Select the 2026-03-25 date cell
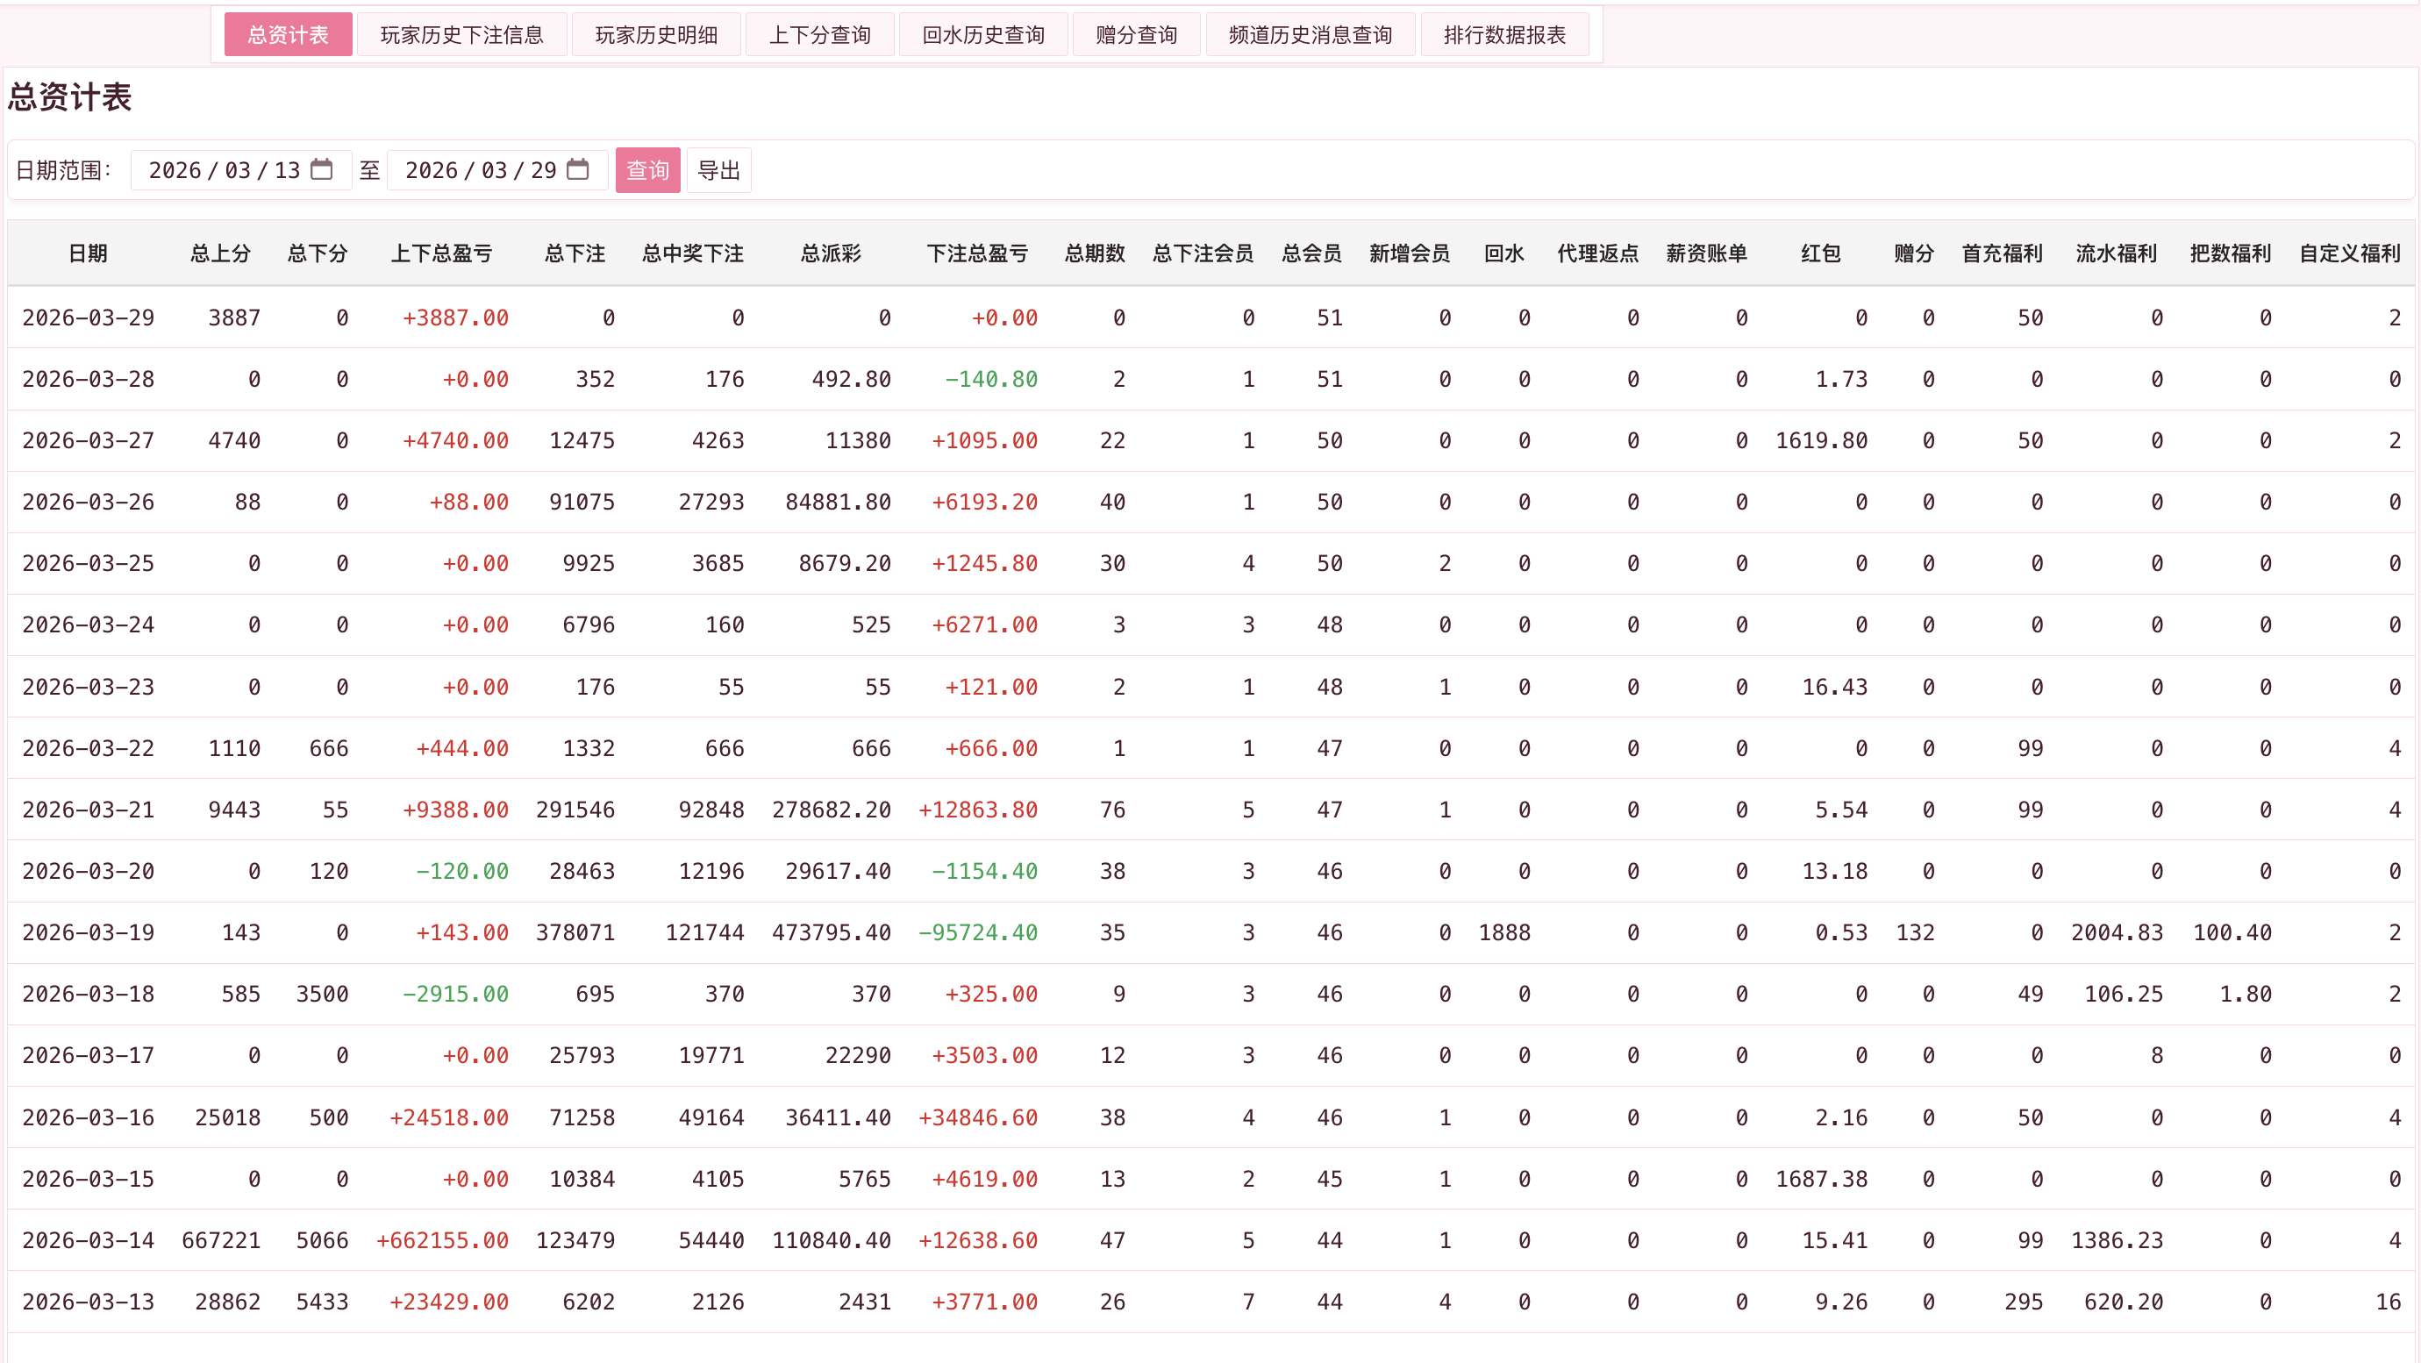The height and width of the screenshot is (1363, 2421). click(x=89, y=563)
